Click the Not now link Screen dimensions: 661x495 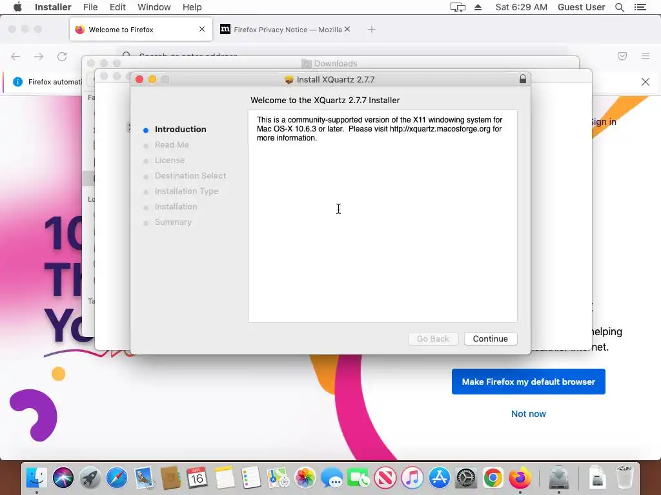pyautogui.click(x=528, y=414)
